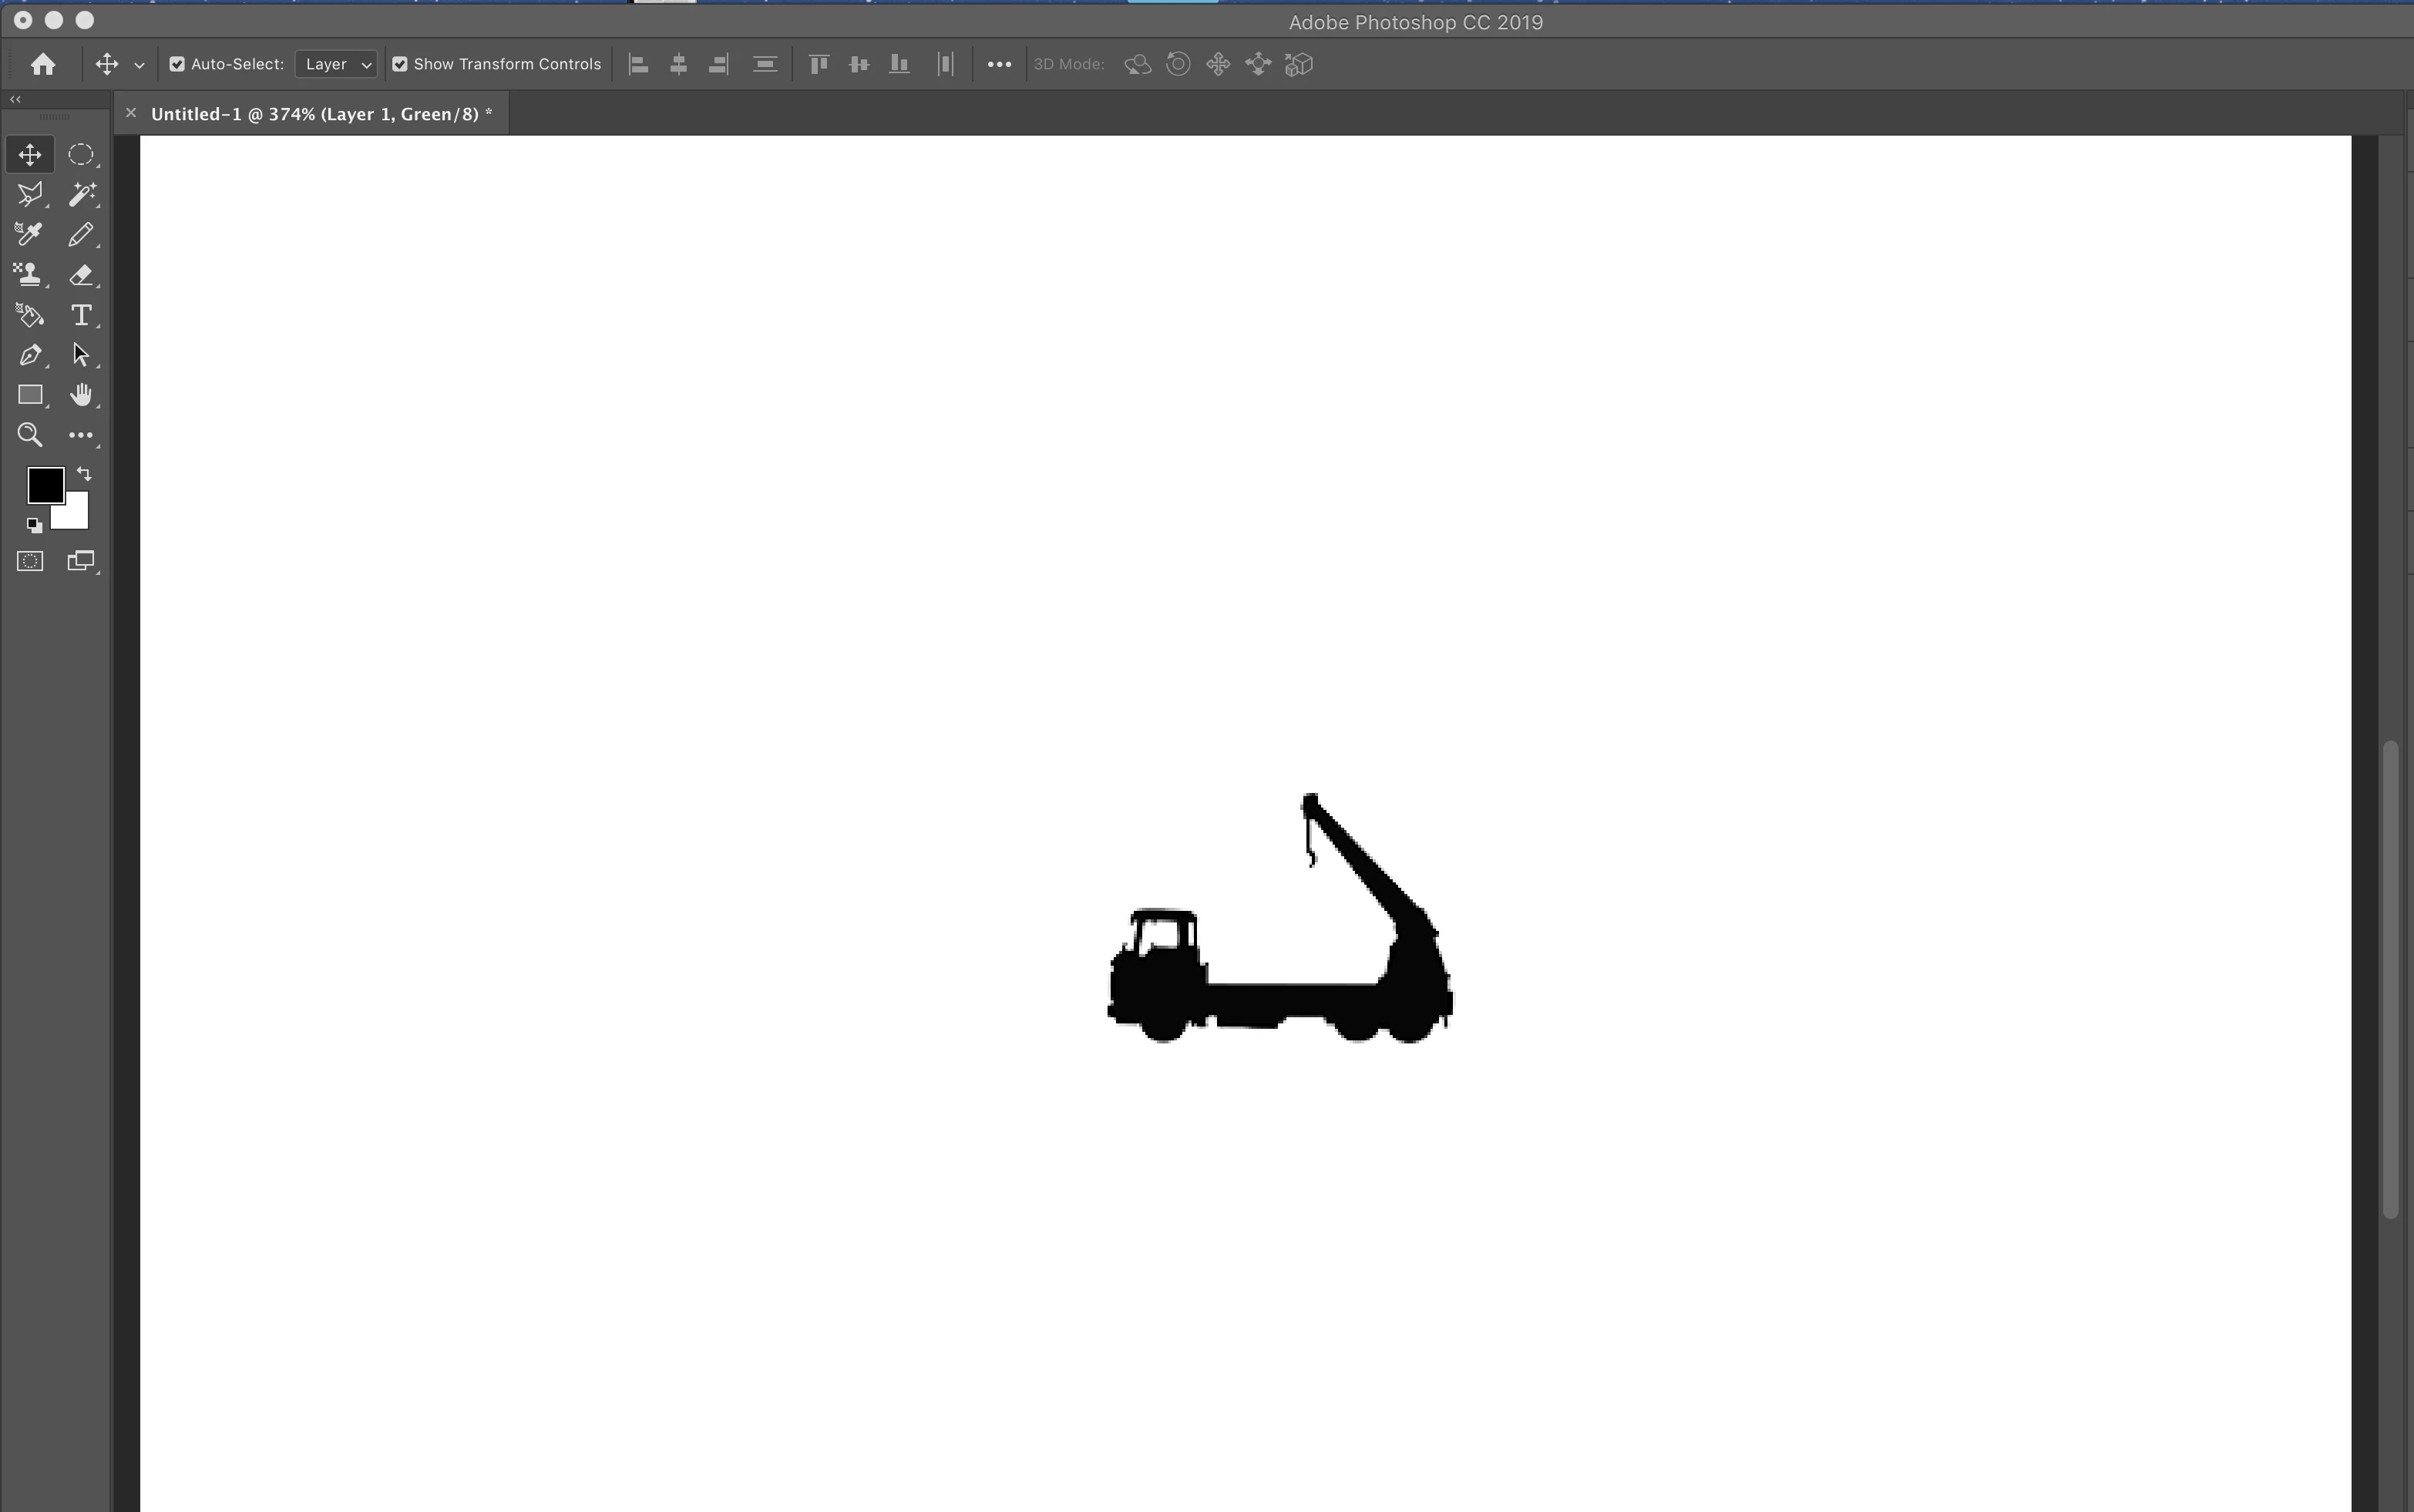The width and height of the screenshot is (2414, 1512).
Task: Click the Home button in options bar
Action: click(x=42, y=64)
